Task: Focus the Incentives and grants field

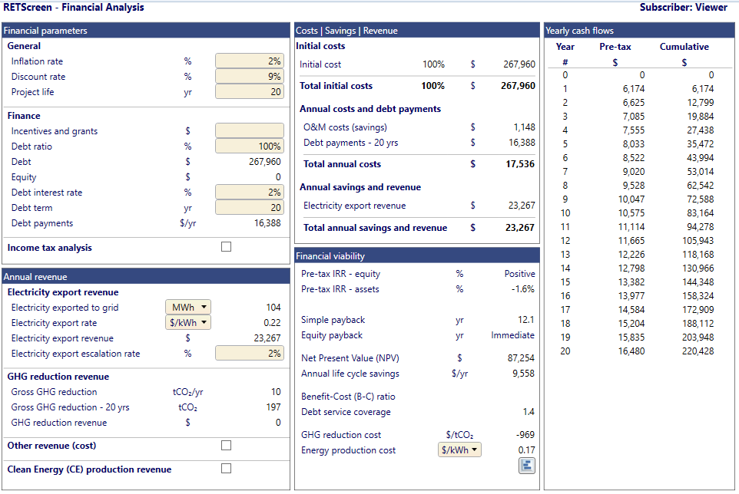Action: (x=250, y=131)
